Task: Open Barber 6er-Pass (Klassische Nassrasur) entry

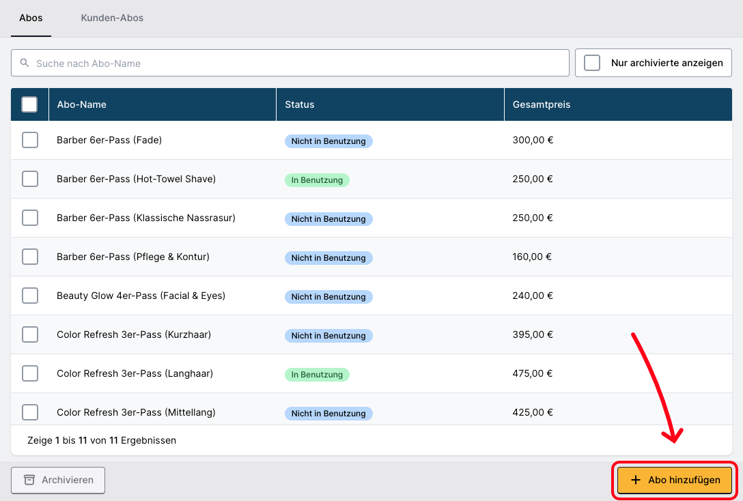Action: (146, 218)
